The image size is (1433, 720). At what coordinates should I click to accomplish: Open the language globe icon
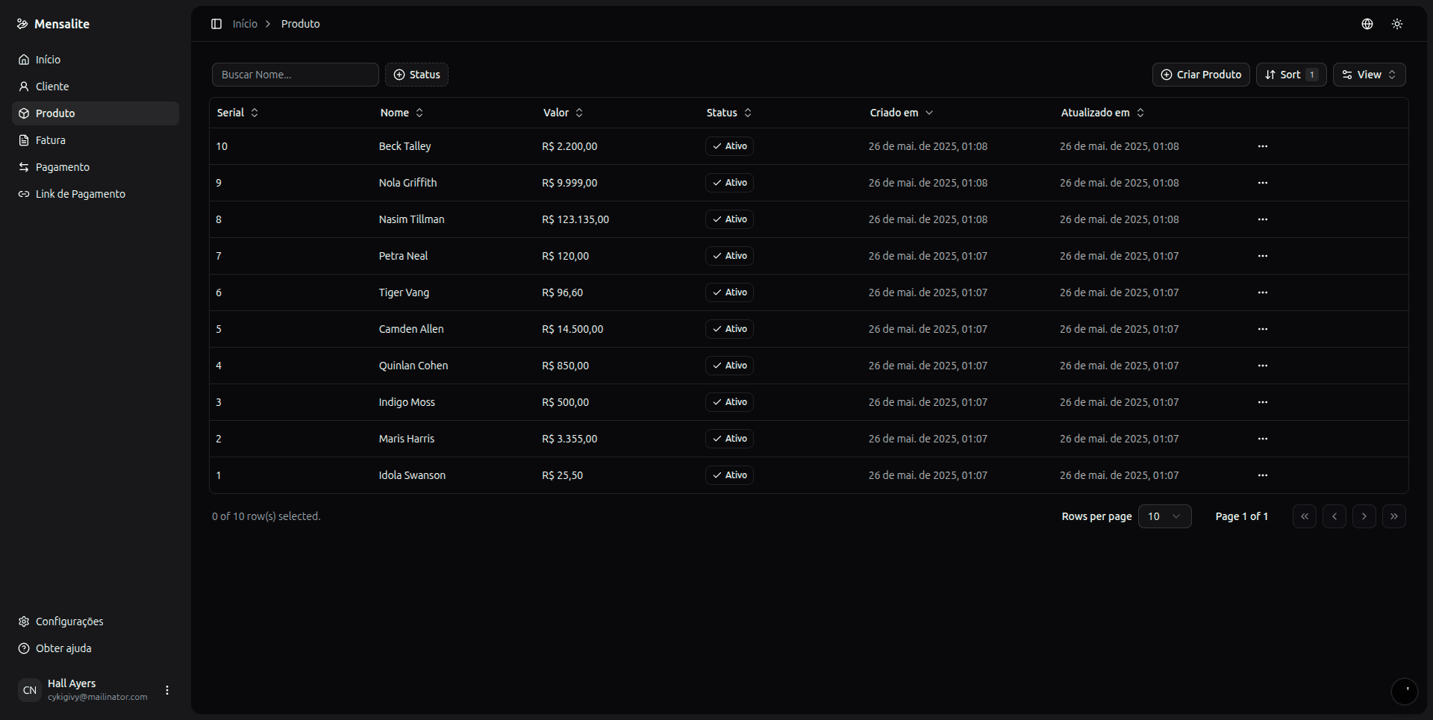[1367, 24]
